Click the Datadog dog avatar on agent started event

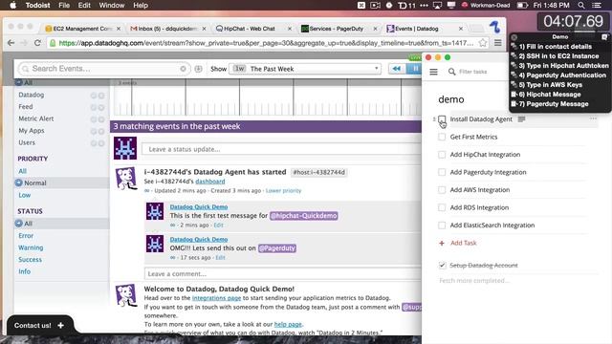pyautogui.click(x=125, y=179)
